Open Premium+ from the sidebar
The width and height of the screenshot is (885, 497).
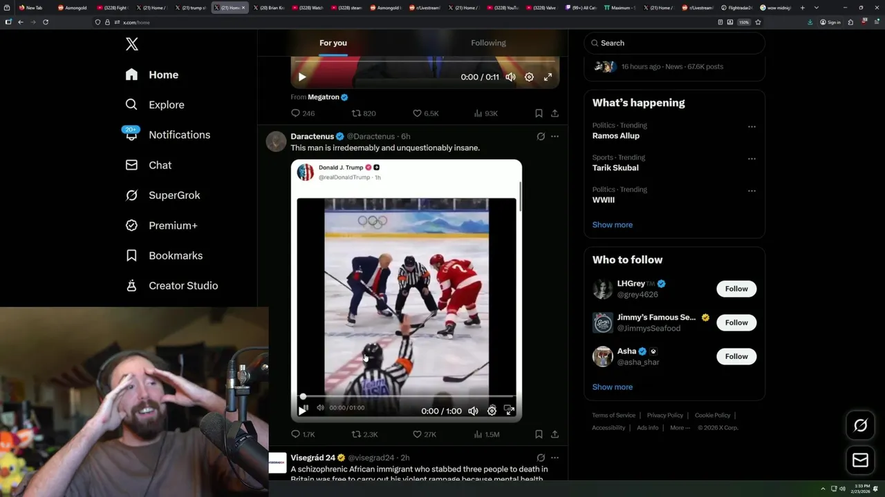pyautogui.click(x=161, y=226)
